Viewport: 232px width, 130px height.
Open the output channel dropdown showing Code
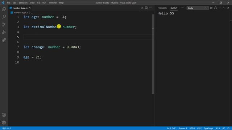198,8
